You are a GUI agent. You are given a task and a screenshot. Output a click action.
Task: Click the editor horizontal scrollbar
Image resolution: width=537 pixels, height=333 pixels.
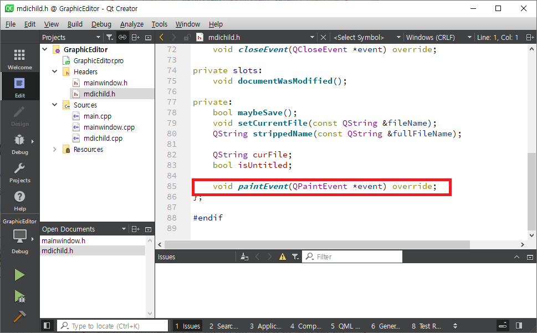(x=317, y=244)
